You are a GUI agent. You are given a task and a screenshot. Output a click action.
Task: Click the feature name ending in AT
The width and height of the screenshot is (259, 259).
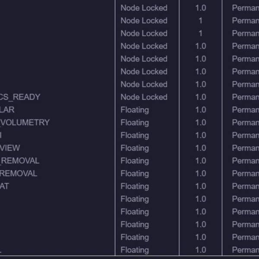(x=4, y=186)
